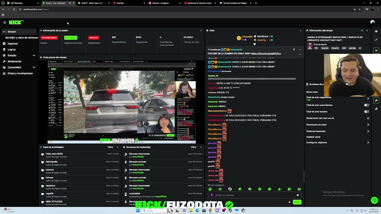Go to Ingresos in the sidebar
Image resolution: width=381 pixels, height=214 pixels.
pos(13,44)
